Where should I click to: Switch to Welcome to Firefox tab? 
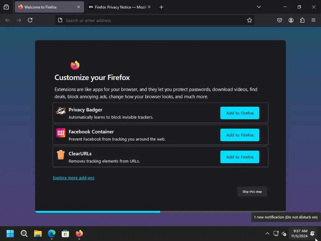[49, 7]
